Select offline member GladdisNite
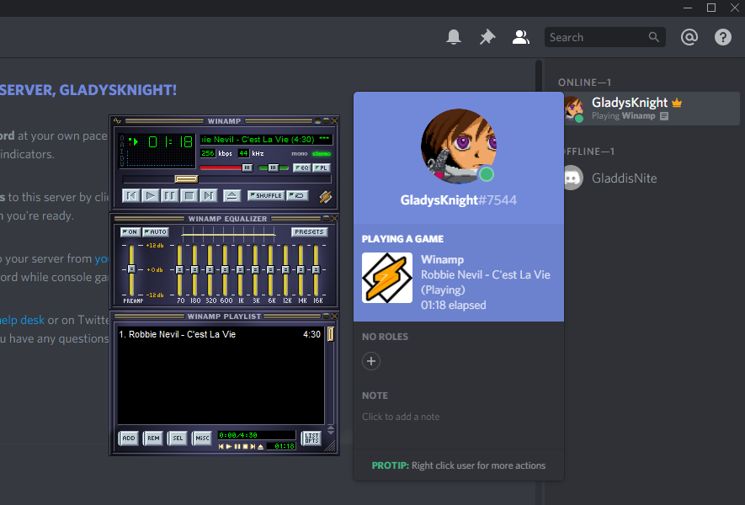This screenshot has height=505, width=745. [625, 178]
